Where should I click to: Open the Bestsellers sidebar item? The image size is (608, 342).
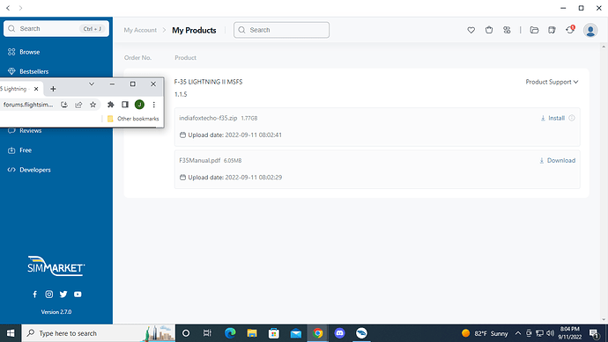[x=28, y=71]
